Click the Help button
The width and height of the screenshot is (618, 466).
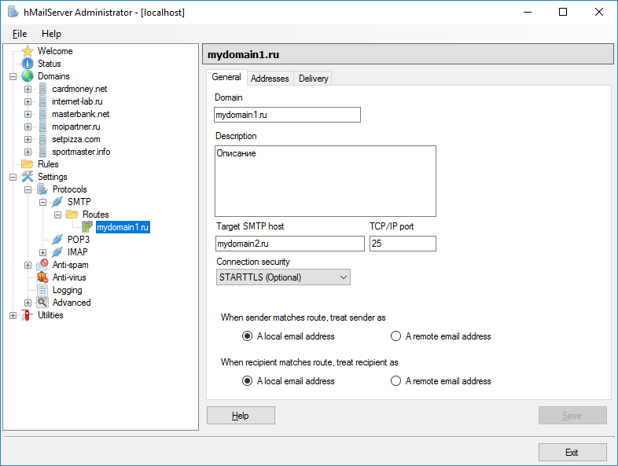pos(241,416)
